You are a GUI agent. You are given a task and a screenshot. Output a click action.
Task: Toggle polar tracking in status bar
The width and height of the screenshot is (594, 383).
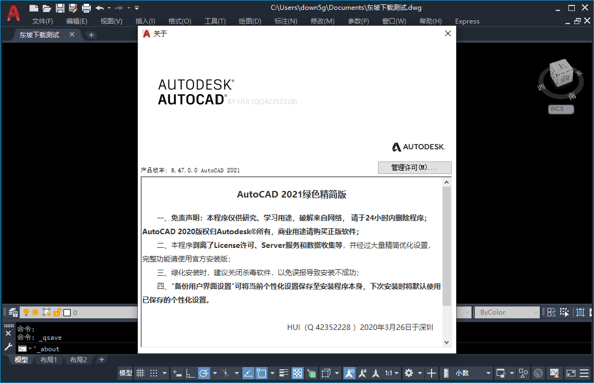click(205, 373)
